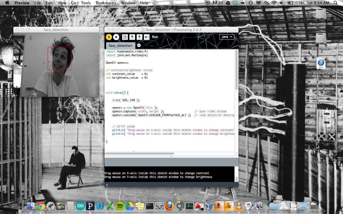343x214 pixels.
Task: Launch Spotify from the Dock
Action: tap(120, 206)
